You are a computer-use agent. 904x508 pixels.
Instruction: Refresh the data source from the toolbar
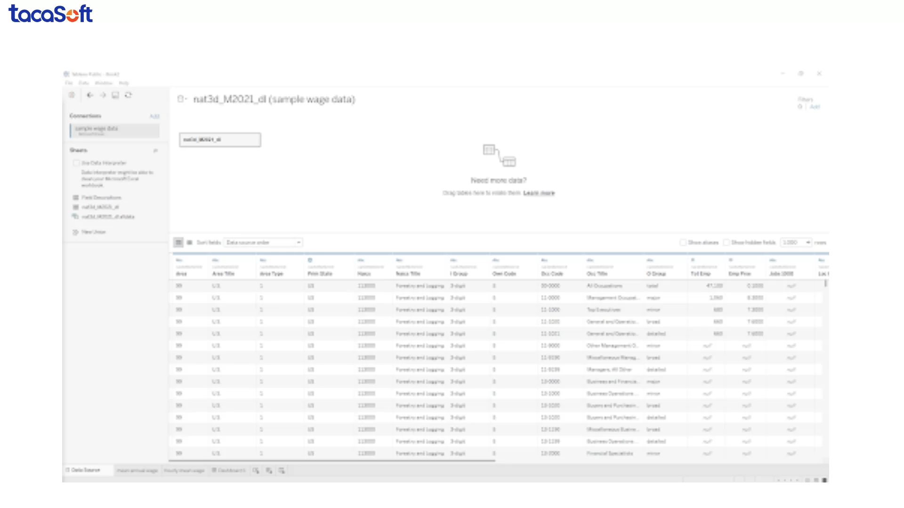click(129, 95)
